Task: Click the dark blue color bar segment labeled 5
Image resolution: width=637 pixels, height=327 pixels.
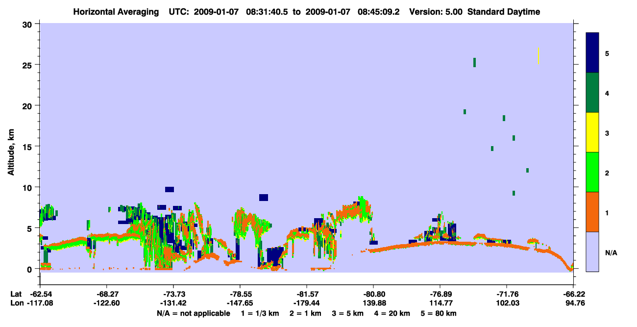Action: coord(592,52)
